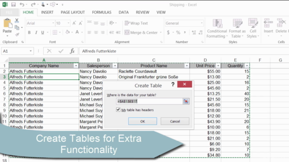Toggle Align Left
Viewport: 289px width, 162px height.
[89, 32]
